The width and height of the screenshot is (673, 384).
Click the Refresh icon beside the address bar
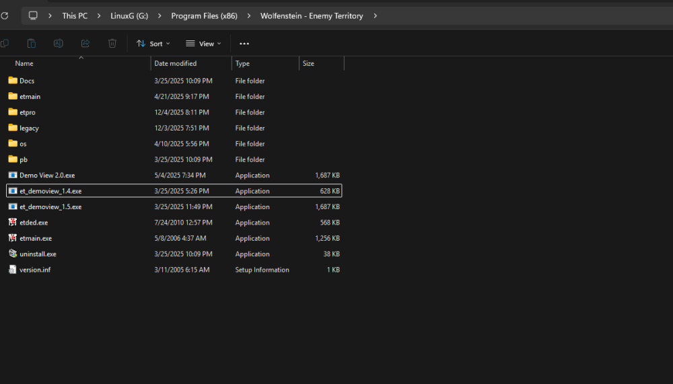[5, 16]
